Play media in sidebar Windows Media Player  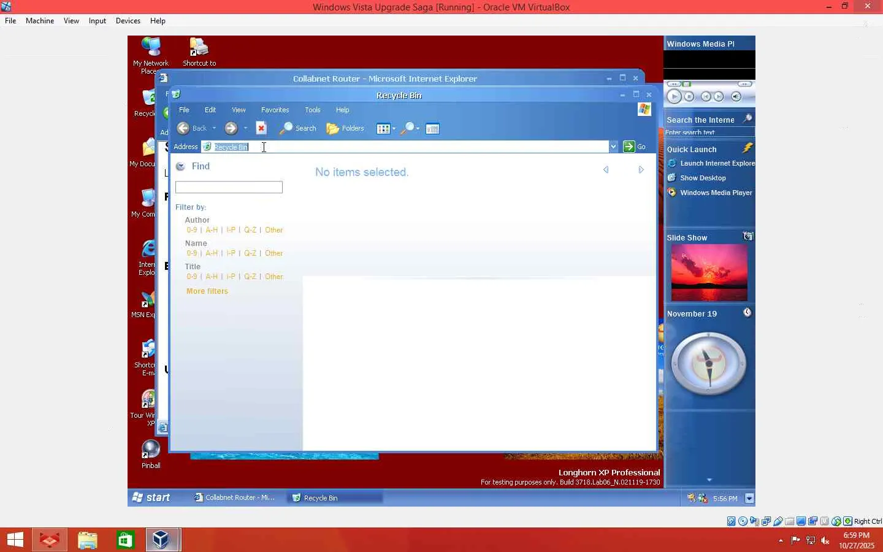click(674, 96)
